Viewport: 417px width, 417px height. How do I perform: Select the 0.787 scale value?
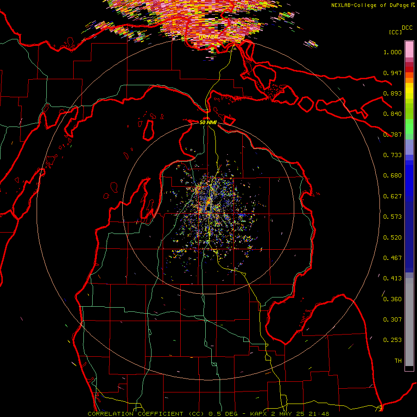tap(392, 134)
